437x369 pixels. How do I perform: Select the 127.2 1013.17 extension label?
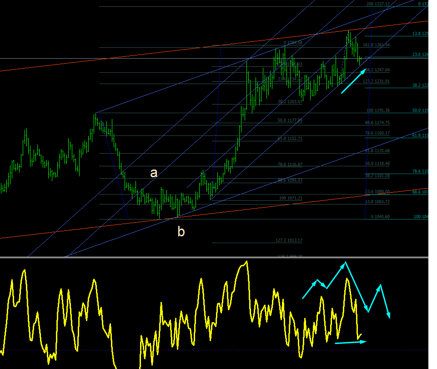click(x=289, y=240)
